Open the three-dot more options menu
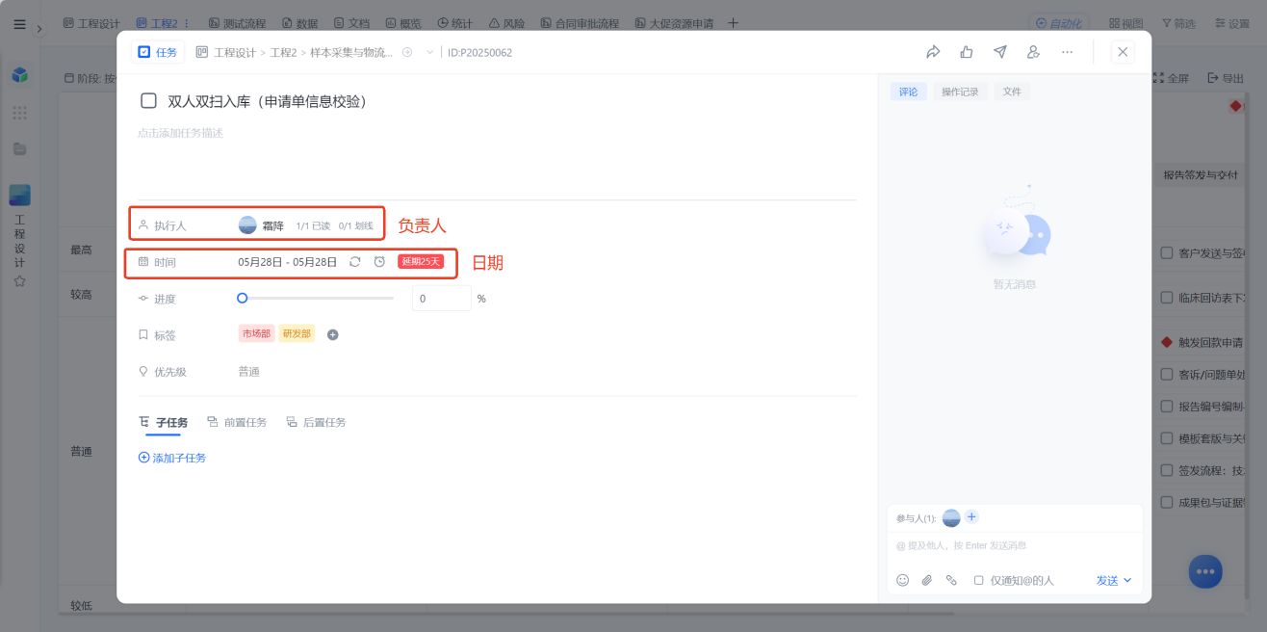 point(1067,52)
